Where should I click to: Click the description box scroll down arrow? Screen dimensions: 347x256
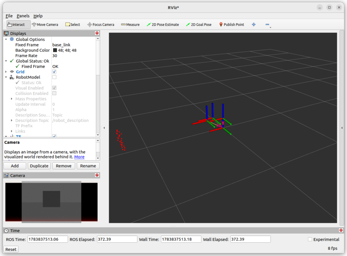[98, 158]
